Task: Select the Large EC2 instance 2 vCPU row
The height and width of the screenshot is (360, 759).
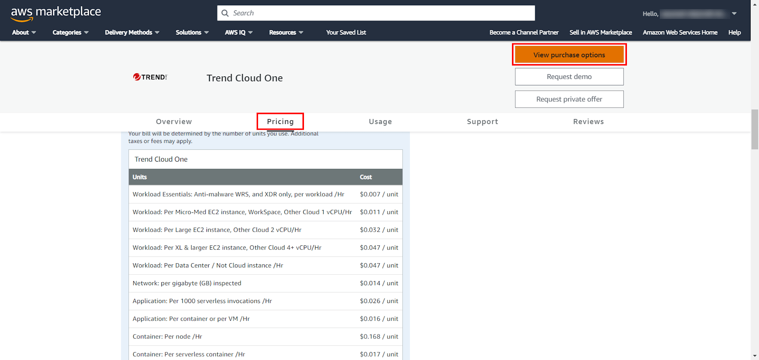Action: [x=266, y=230]
